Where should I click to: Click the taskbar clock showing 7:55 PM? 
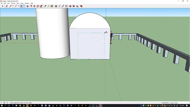(182, 106)
